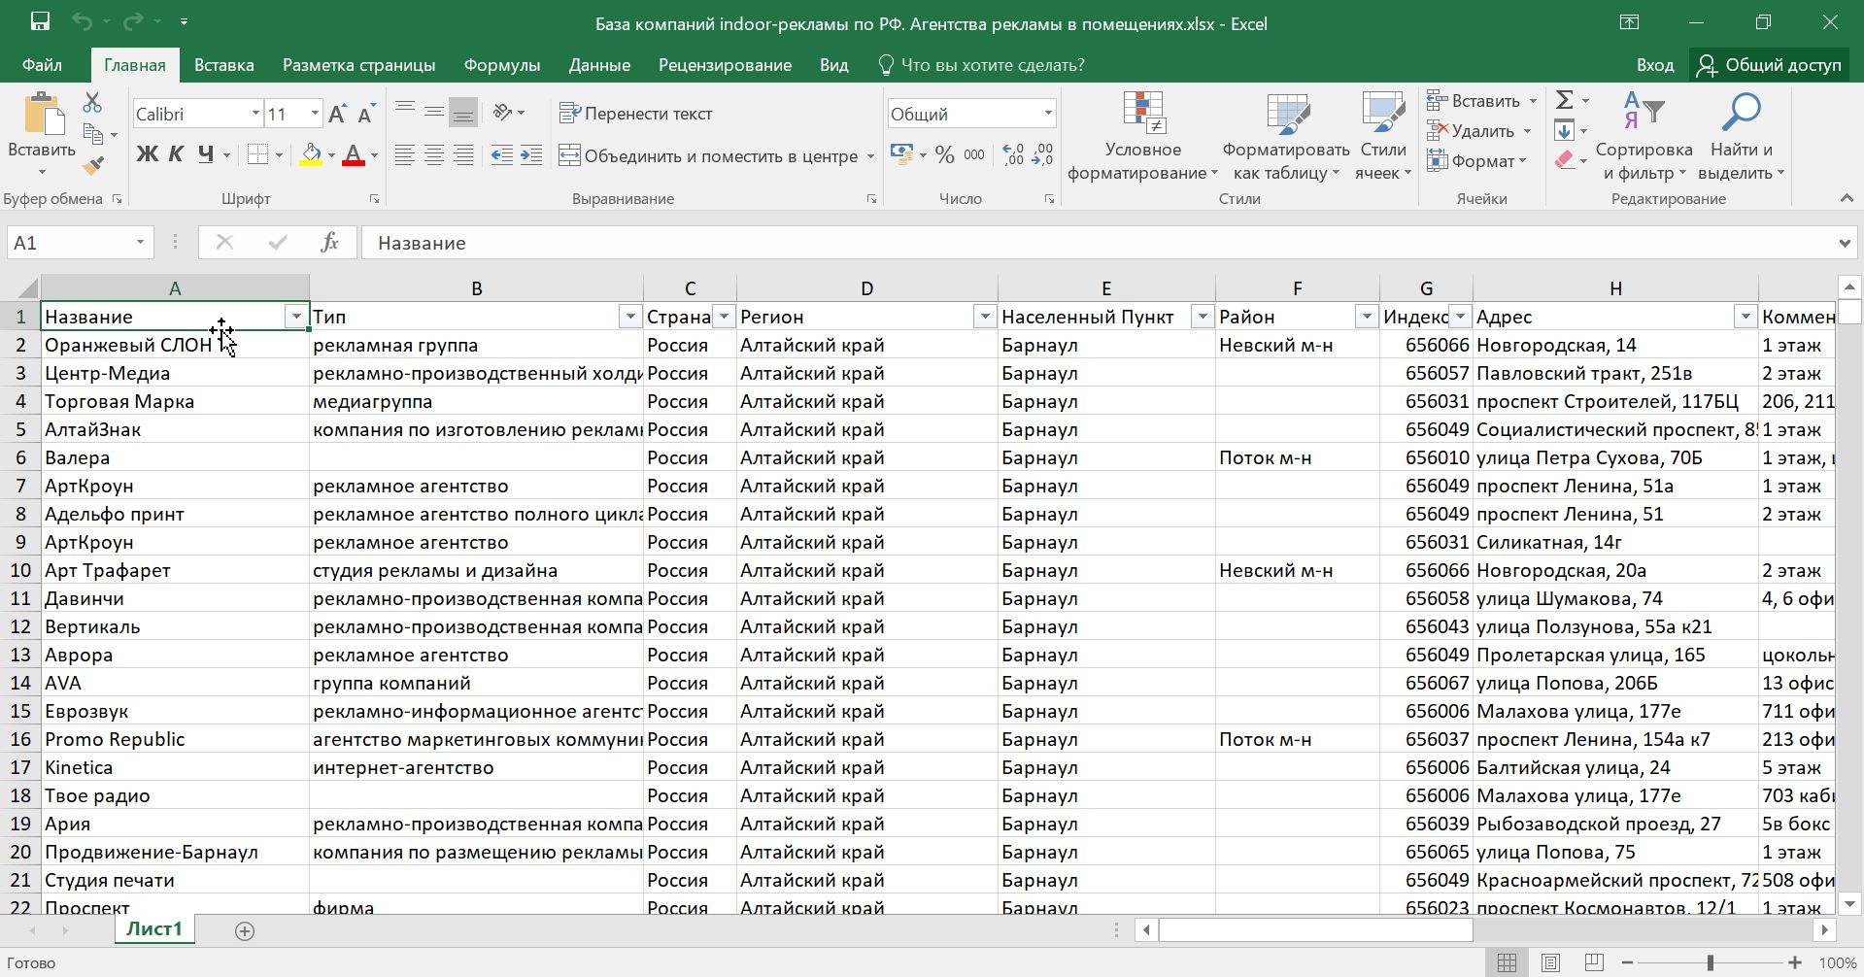Increase font size with the large A icon
Image resolution: width=1864 pixels, height=977 pixels.
tap(337, 114)
